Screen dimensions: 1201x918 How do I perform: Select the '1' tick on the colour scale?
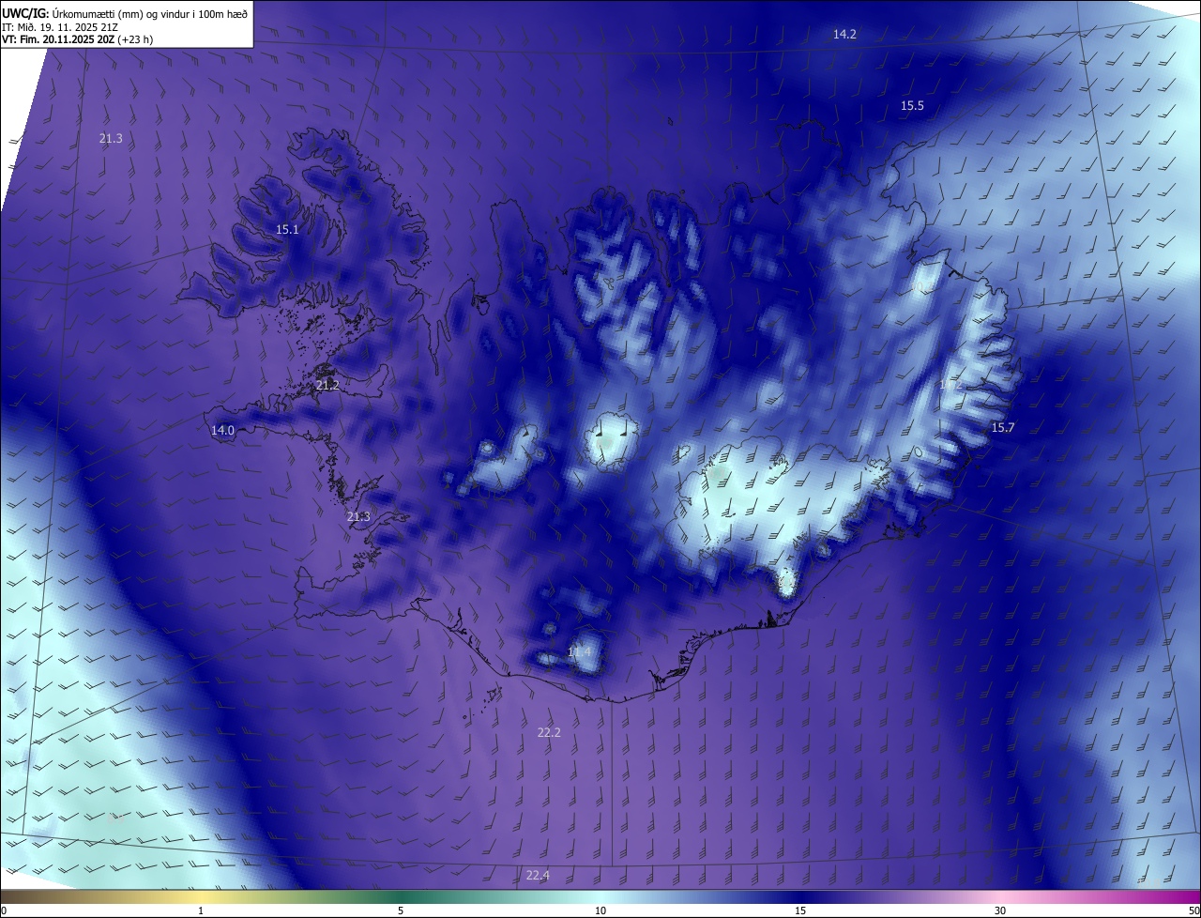tap(201, 911)
